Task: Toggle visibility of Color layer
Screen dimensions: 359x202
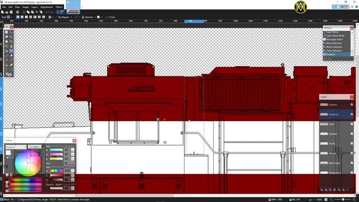Action: pos(352,124)
